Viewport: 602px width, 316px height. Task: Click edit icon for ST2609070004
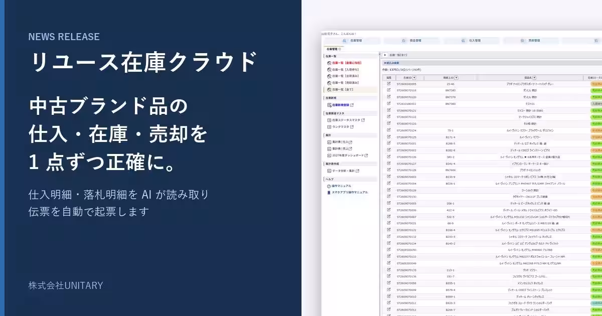(x=388, y=183)
